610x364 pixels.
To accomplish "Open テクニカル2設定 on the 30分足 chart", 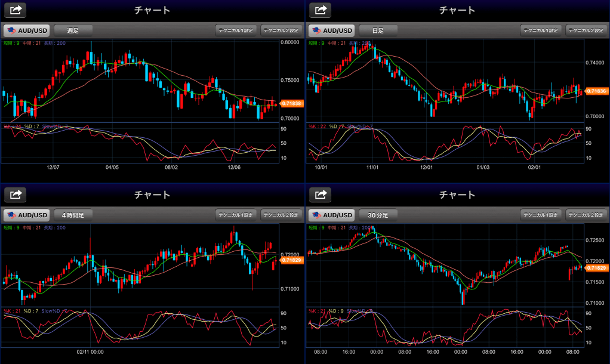I will [x=586, y=215].
